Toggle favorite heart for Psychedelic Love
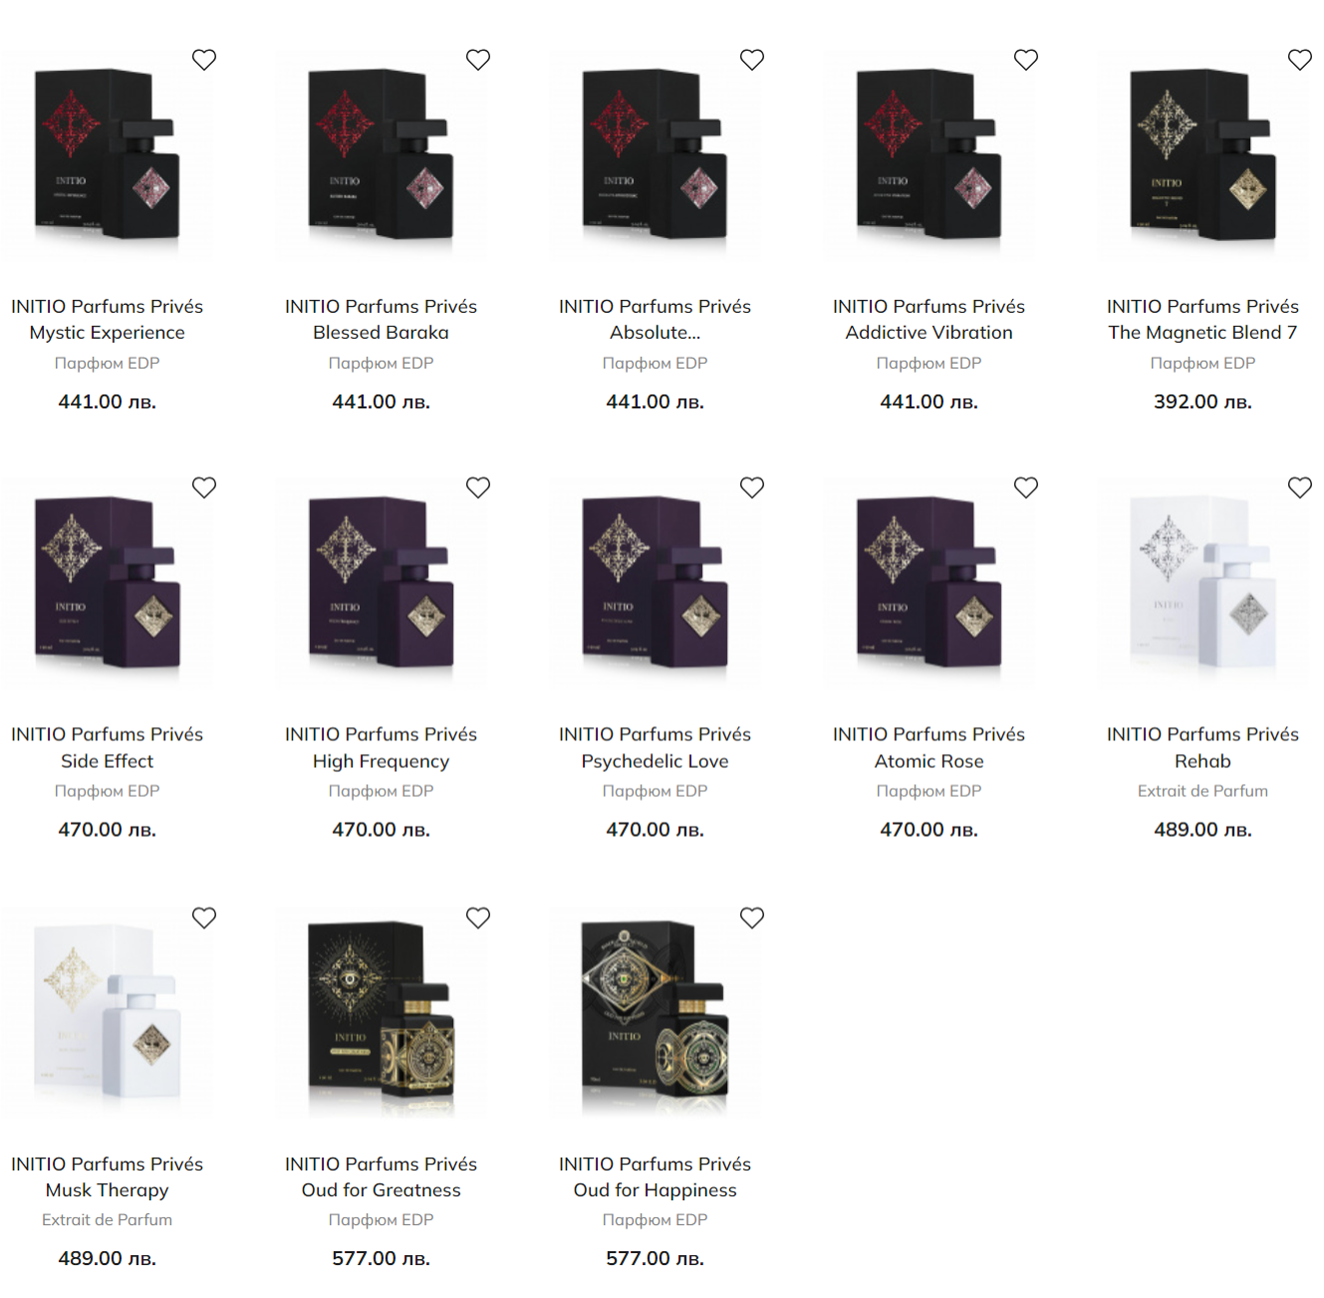Image resolution: width=1324 pixels, height=1298 pixels. pos(752,487)
